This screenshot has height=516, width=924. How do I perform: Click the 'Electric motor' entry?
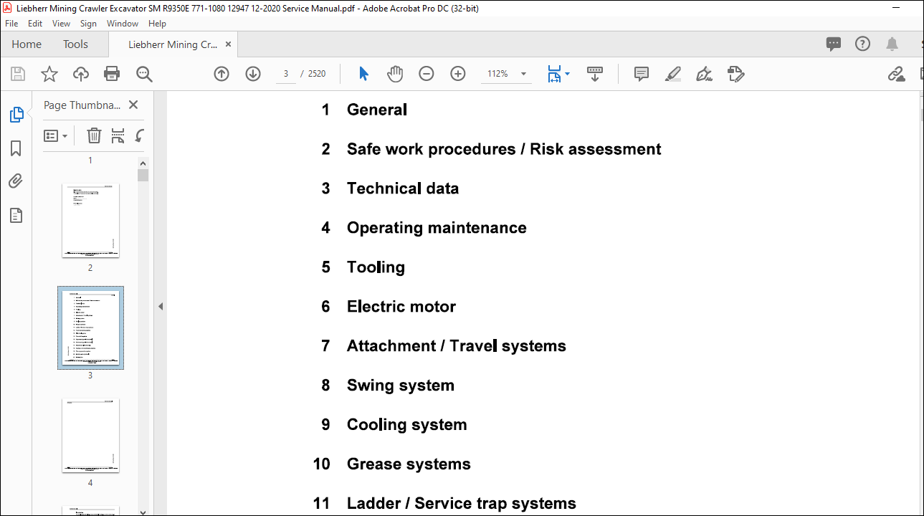(401, 307)
